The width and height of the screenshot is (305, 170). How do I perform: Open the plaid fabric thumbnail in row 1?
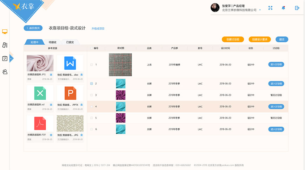[x=120, y=64]
